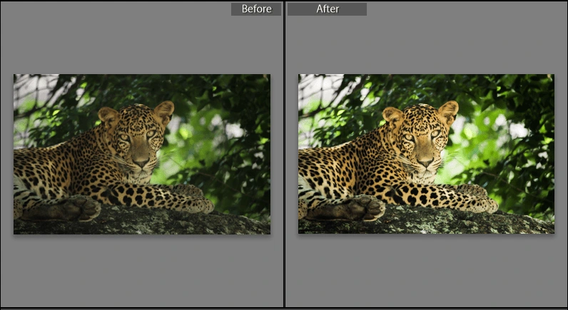Click the After label
This screenshot has width=568, height=310.
pos(327,9)
